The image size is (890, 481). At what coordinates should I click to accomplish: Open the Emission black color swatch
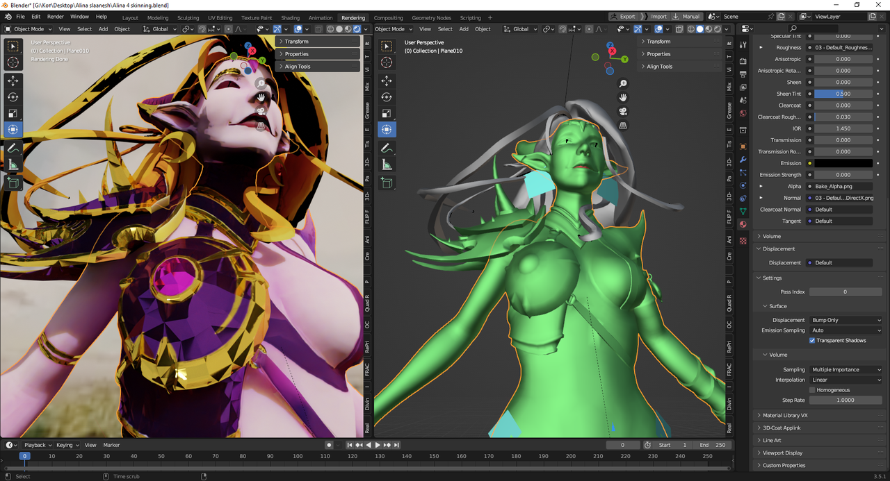pos(843,163)
